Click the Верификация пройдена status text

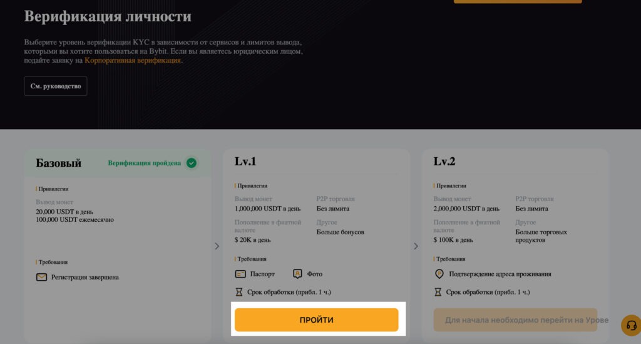(x=145, y=163)
